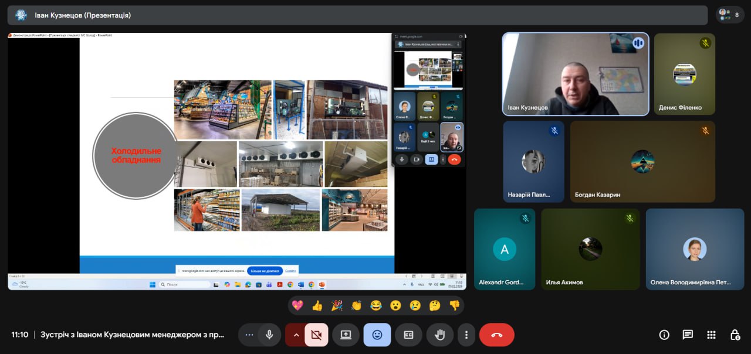Image resolution: width=751 pixels, height=354 pixels.
Task: Leave the call with red hang-up button
Action: 496,335
